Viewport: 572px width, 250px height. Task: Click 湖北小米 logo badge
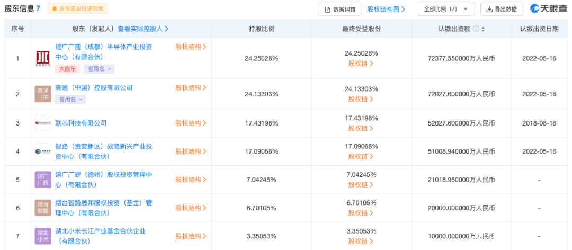click(x=43, y=236)
